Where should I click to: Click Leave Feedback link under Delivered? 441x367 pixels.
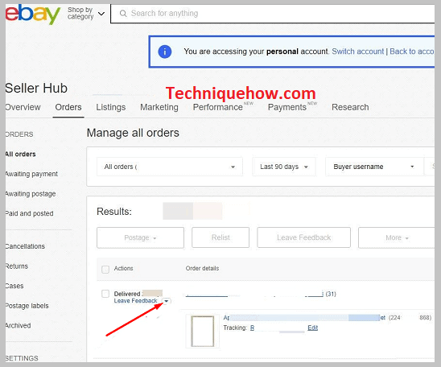(x=135, y=301)
